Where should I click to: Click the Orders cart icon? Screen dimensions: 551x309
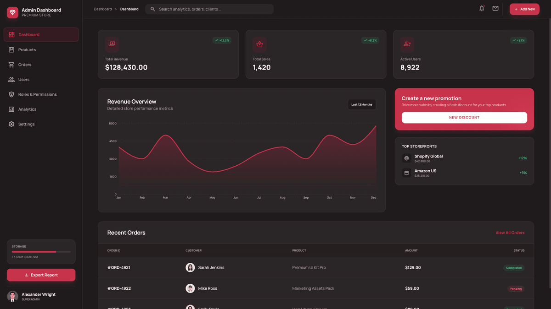(x=11, y=65)
